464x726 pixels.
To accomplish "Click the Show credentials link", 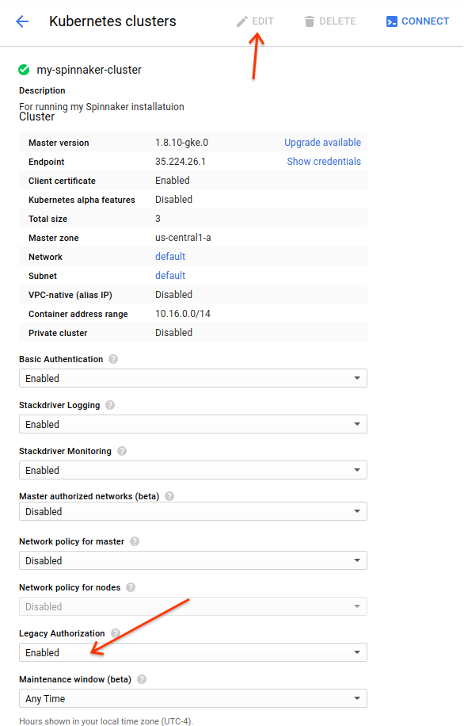I will pyautogui.click(x=325, y=161).
